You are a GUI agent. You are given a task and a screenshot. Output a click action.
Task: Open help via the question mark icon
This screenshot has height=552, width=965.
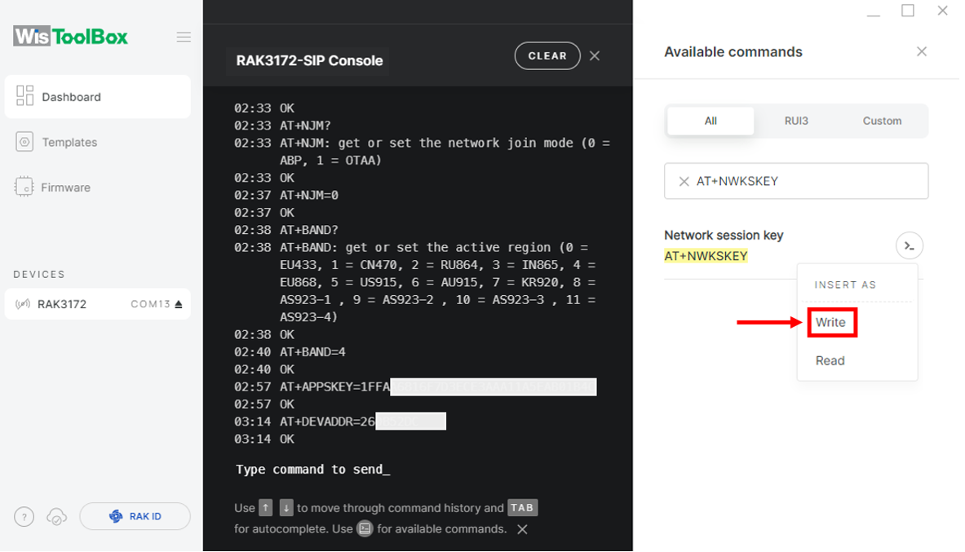click(x=24, y=517)
